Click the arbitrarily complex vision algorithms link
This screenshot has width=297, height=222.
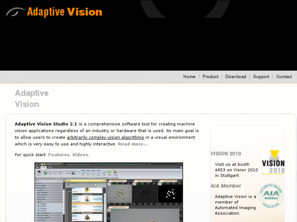105,137
